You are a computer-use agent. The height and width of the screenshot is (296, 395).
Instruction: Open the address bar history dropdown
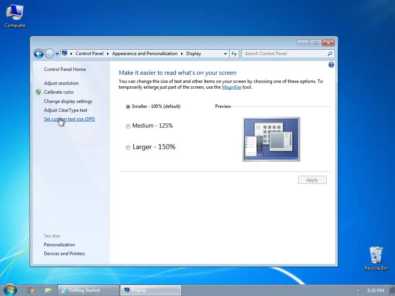click(x=225, y=54)
